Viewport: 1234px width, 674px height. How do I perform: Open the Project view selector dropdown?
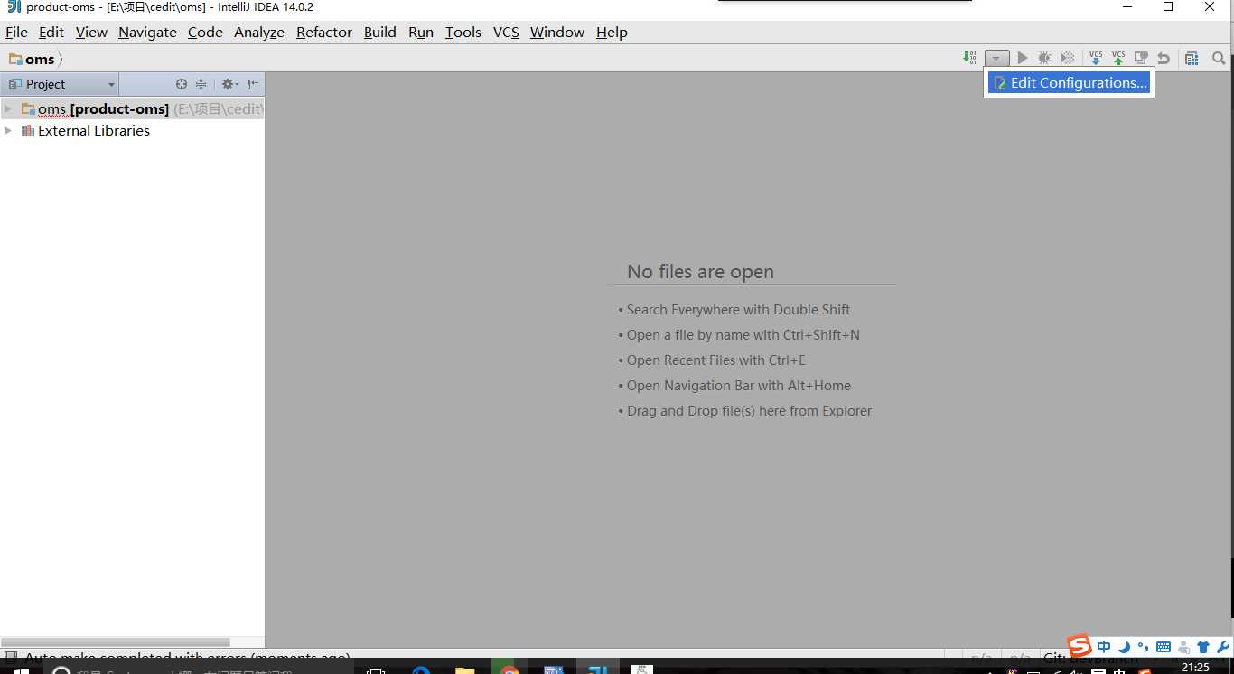click(61, 84)
